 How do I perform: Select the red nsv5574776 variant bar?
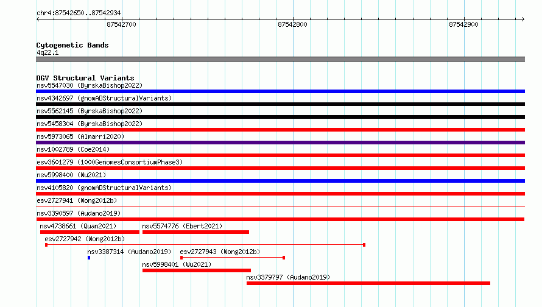click(x=195, y=232)
